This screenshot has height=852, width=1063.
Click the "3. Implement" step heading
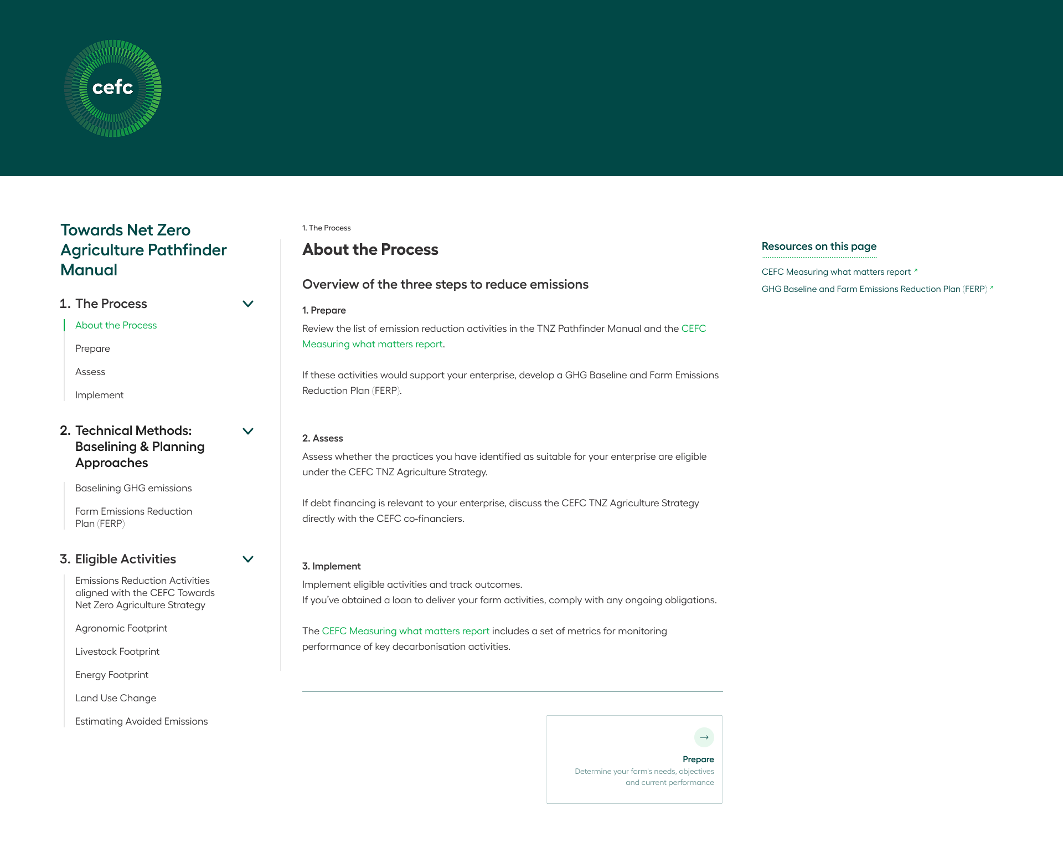pos(332,566)
